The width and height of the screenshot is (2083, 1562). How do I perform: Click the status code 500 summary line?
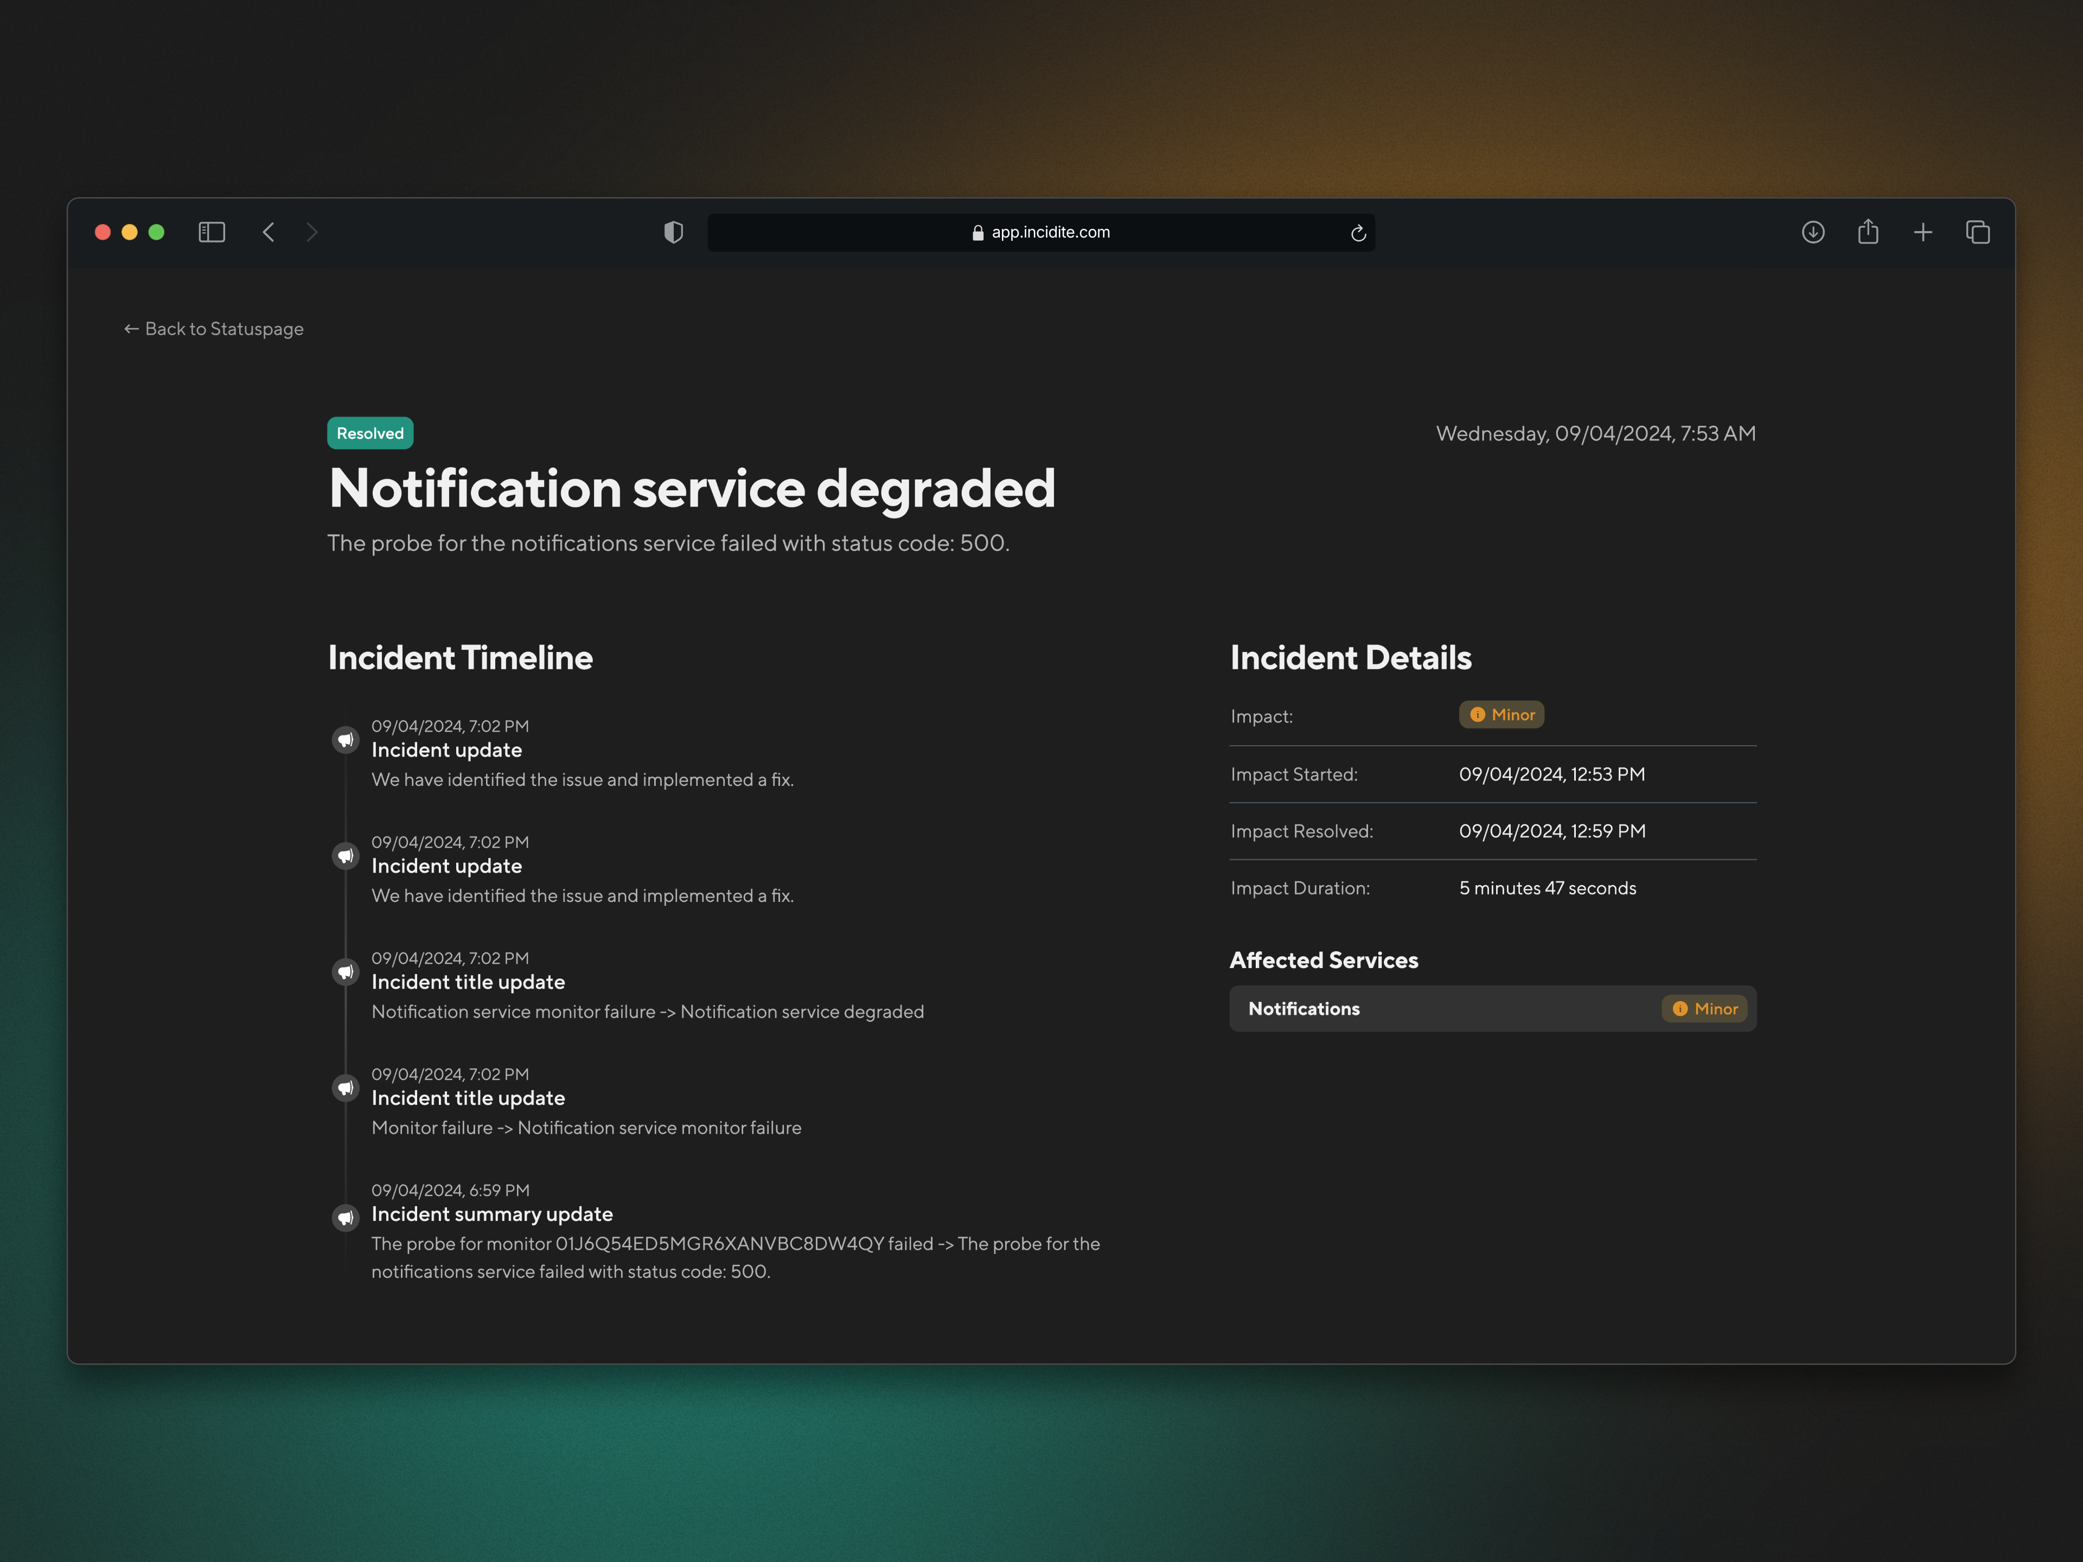pos(668,543)
